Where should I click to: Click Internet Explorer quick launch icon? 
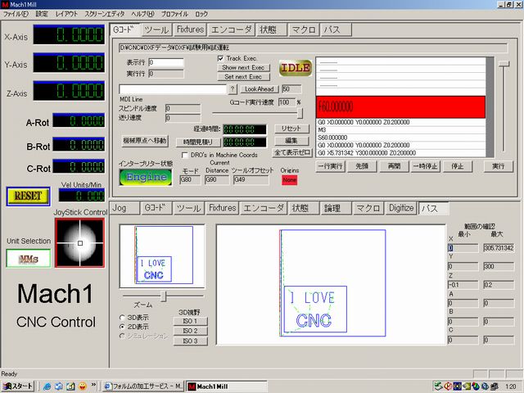(47, 386)
